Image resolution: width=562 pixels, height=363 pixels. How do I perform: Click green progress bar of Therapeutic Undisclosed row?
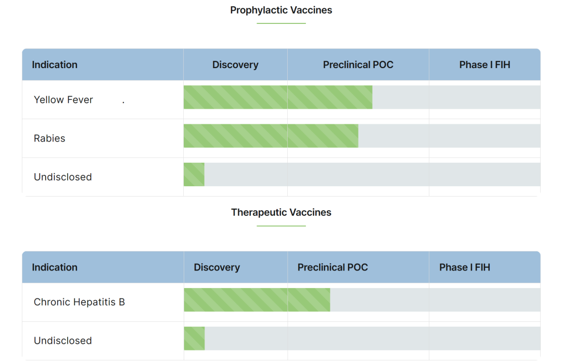pos(194,339)
